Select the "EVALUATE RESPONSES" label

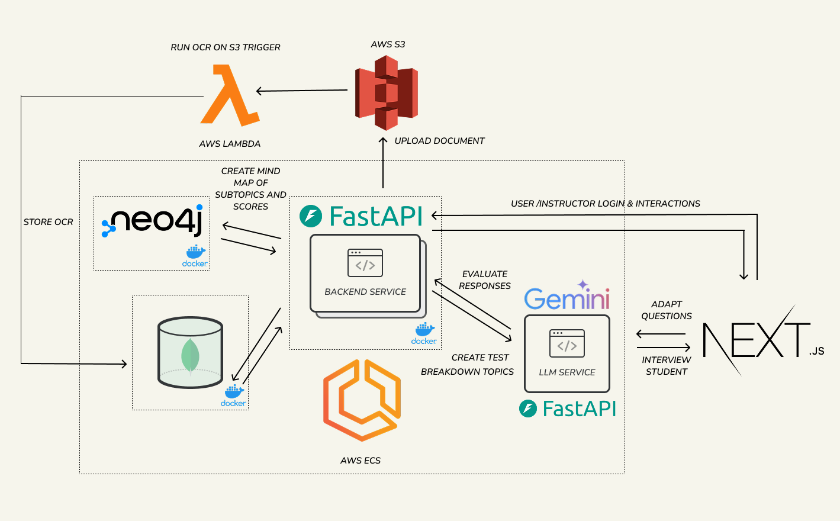pyautogui.click(x=485, y=280)
